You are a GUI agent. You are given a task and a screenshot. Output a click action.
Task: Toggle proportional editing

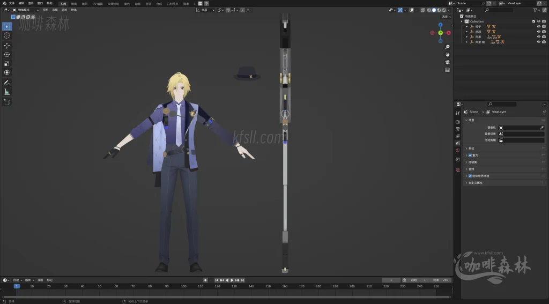[242, 10]
